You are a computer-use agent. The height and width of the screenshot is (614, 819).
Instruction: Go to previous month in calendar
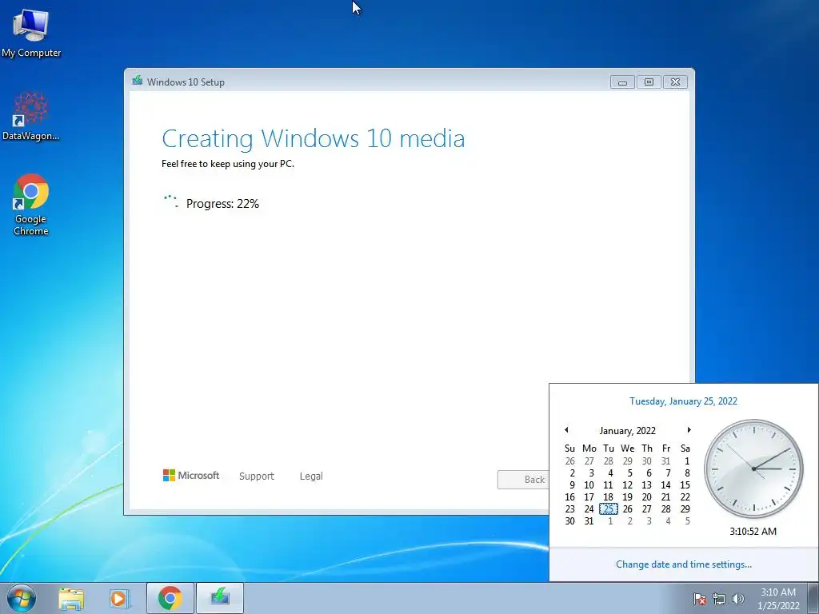[x=566, y=430]
